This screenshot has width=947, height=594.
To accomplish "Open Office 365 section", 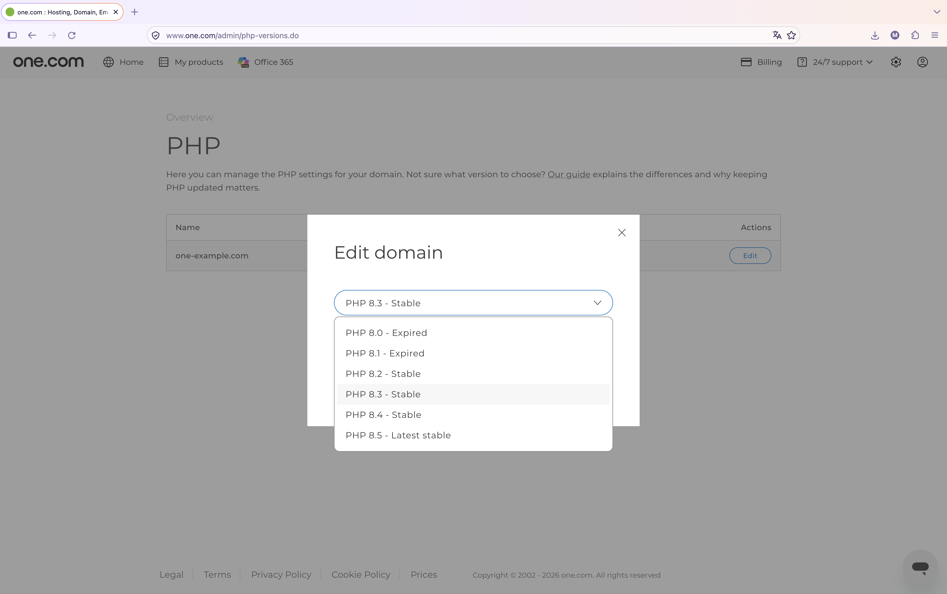I will 266,62.
